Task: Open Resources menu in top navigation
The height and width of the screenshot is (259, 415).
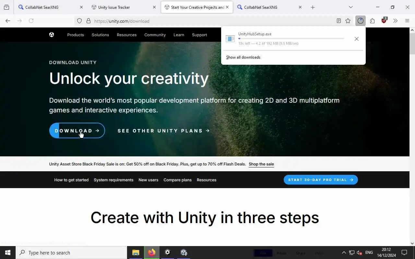Action: (x=126, y=35)
